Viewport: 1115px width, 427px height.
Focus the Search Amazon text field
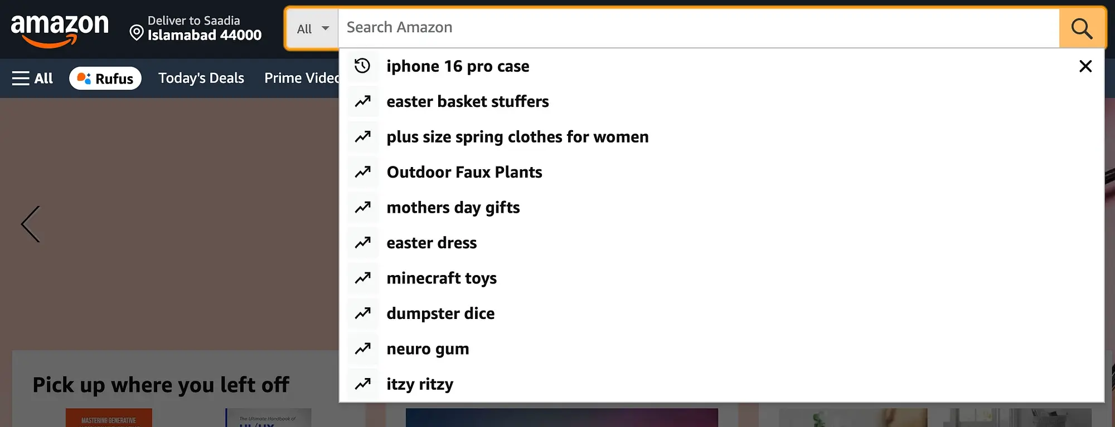coord(697,27)
